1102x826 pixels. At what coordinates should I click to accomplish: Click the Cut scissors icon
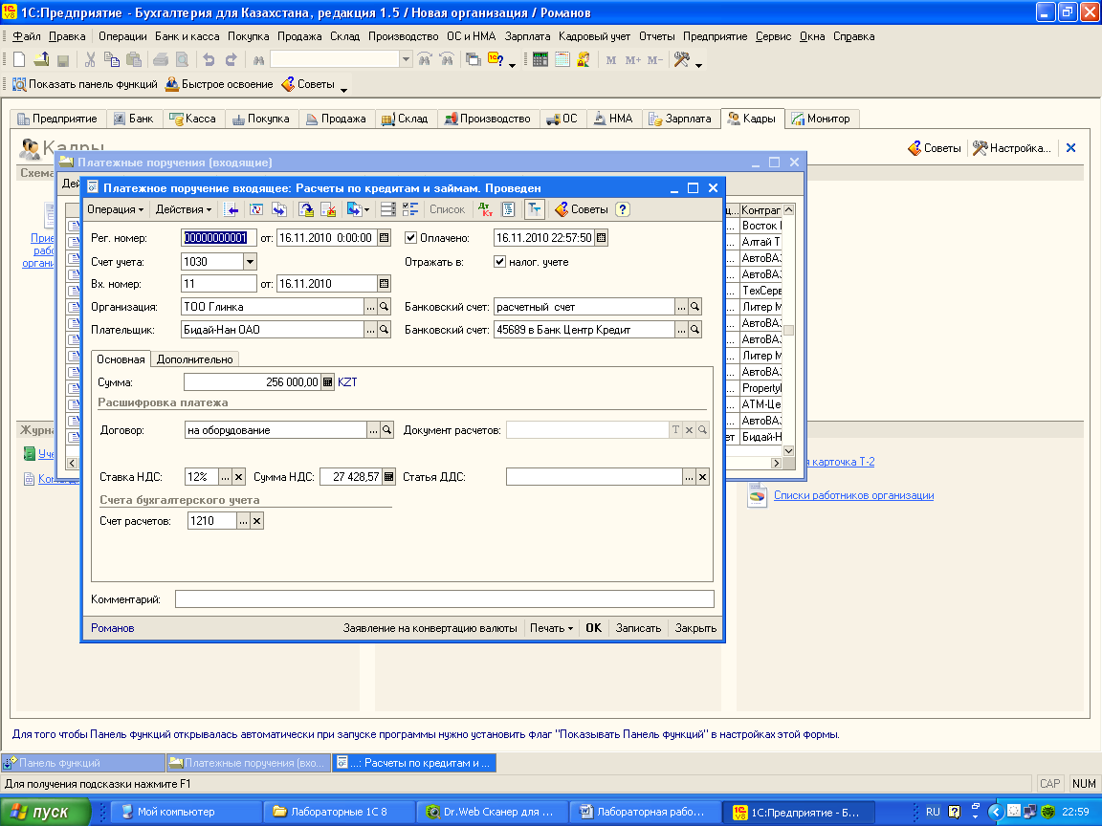90,59
